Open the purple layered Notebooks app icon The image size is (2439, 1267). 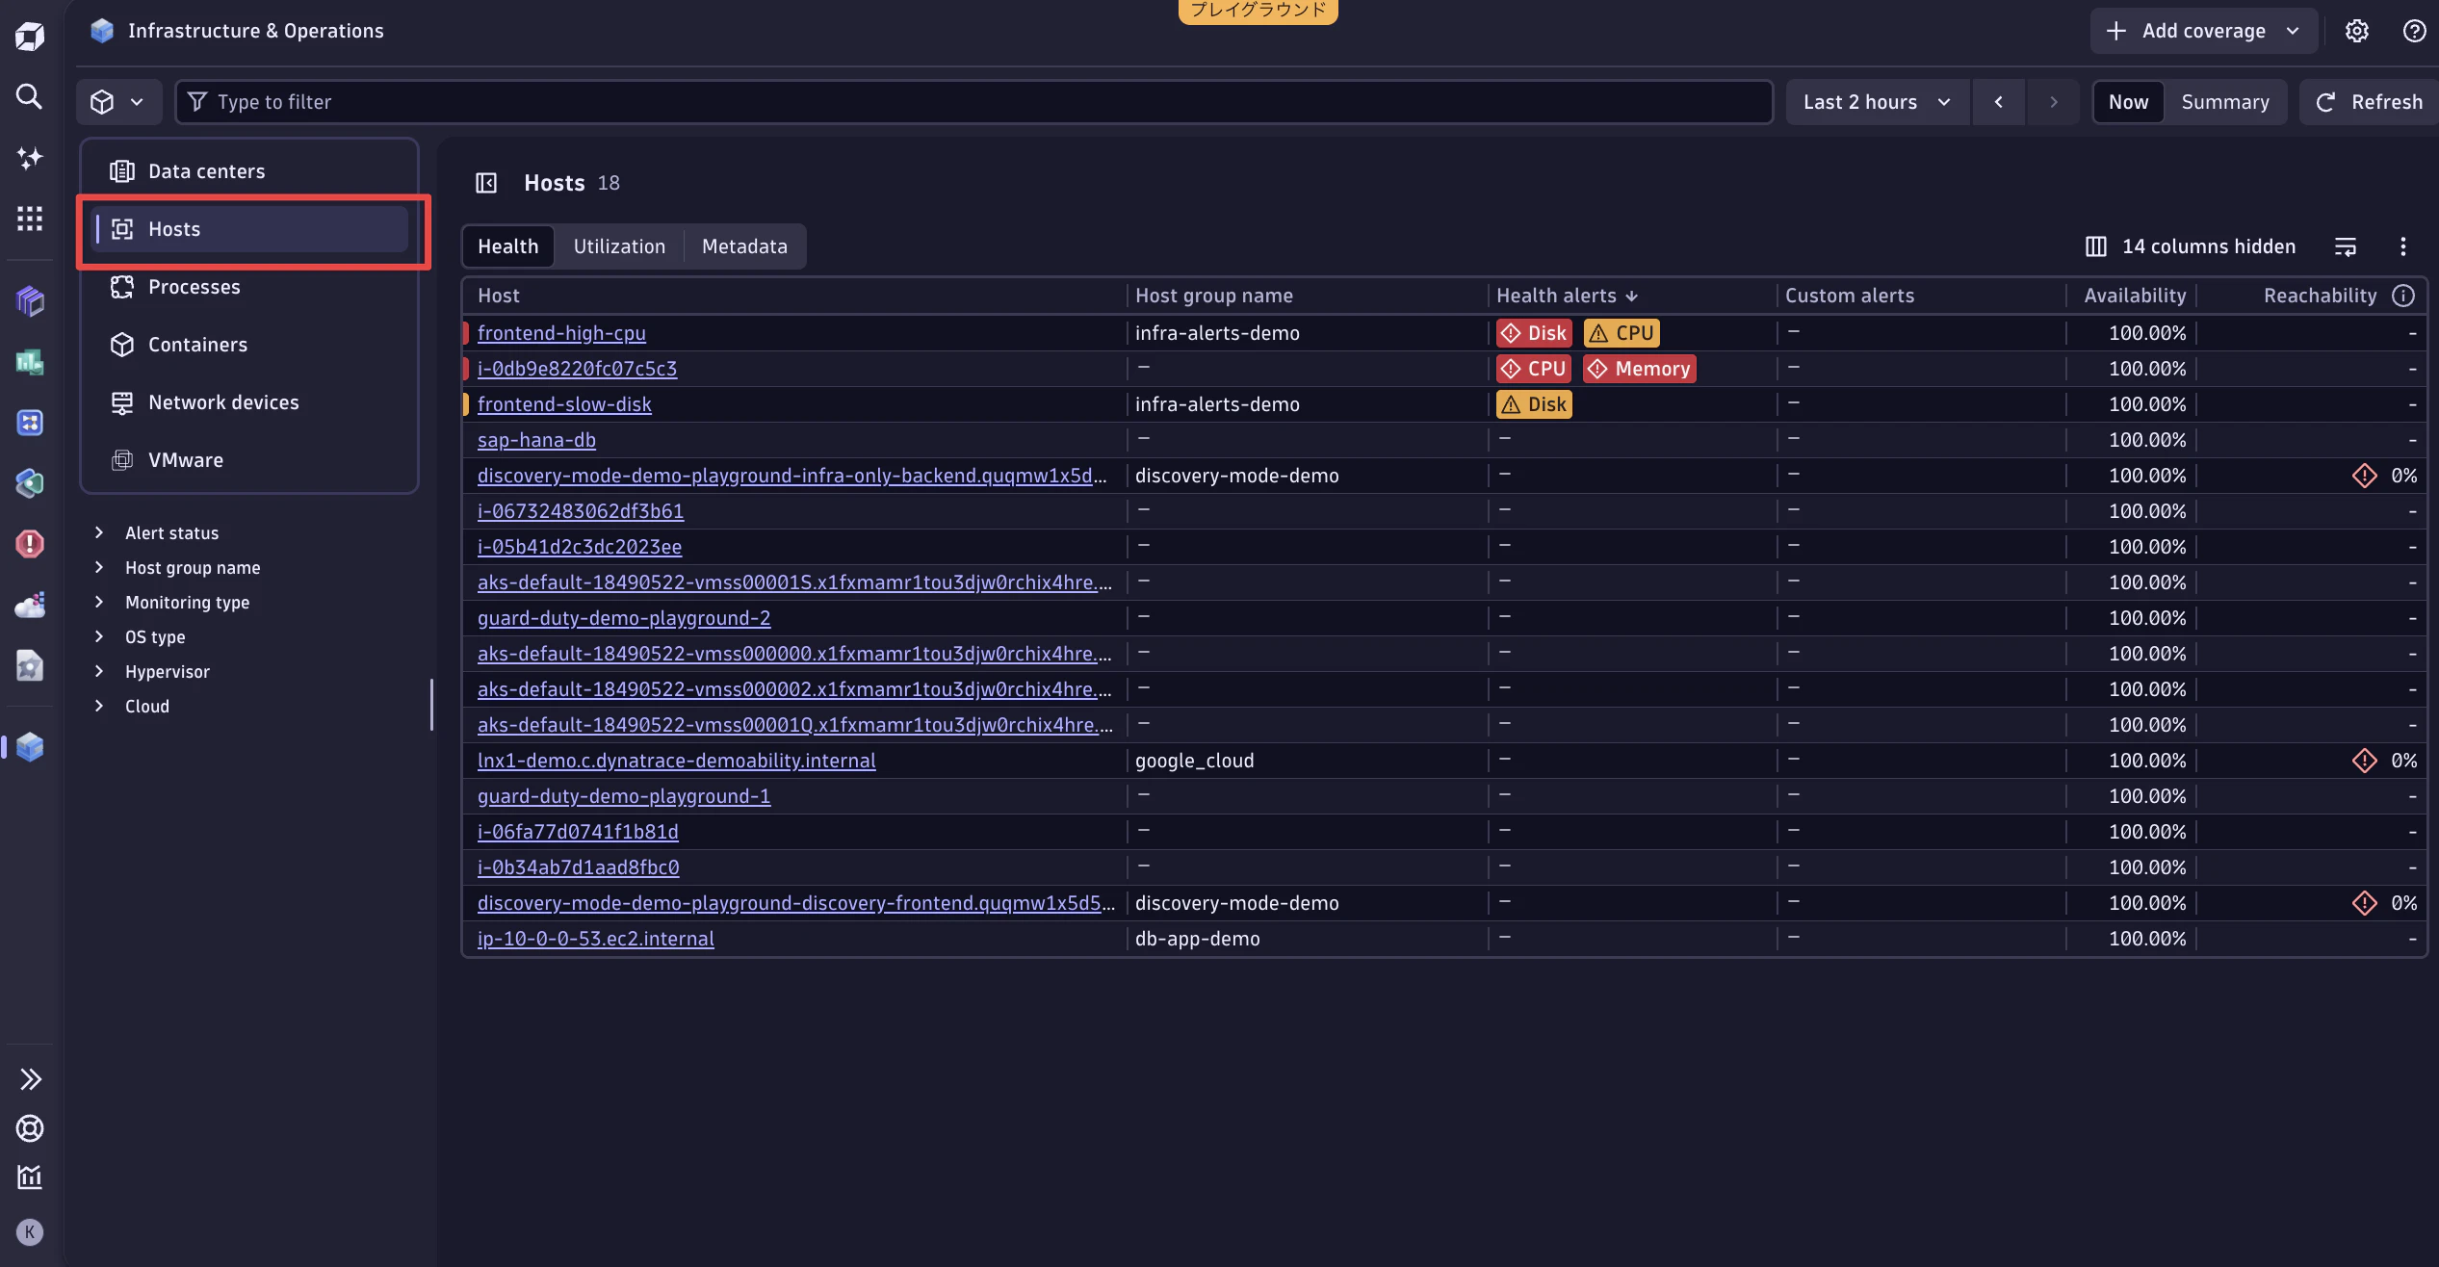pos(30,301)
